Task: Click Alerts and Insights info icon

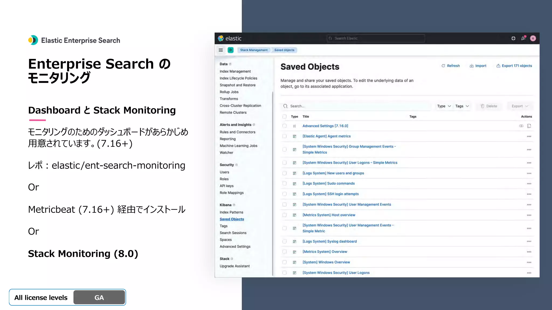Action: tap(254, 125)
